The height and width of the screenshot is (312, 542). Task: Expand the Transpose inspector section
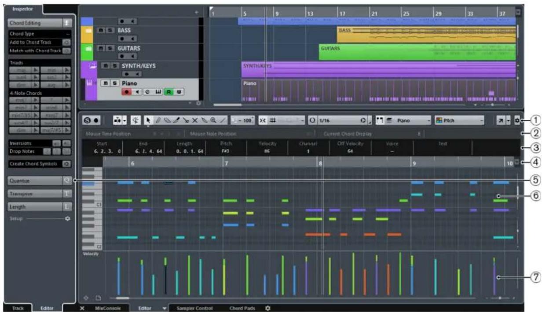[x=40, y=193]
